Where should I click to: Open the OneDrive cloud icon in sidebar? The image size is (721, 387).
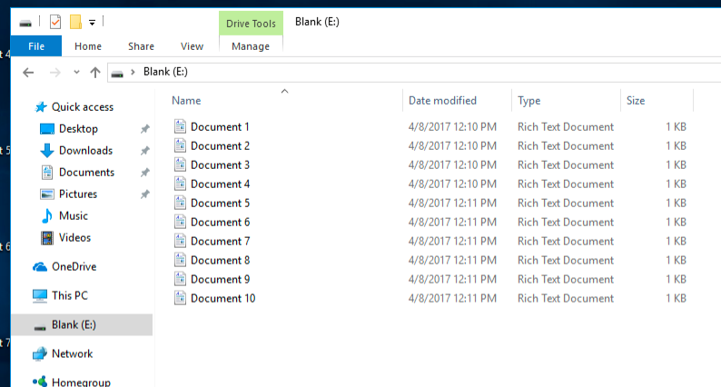point(40,267)
